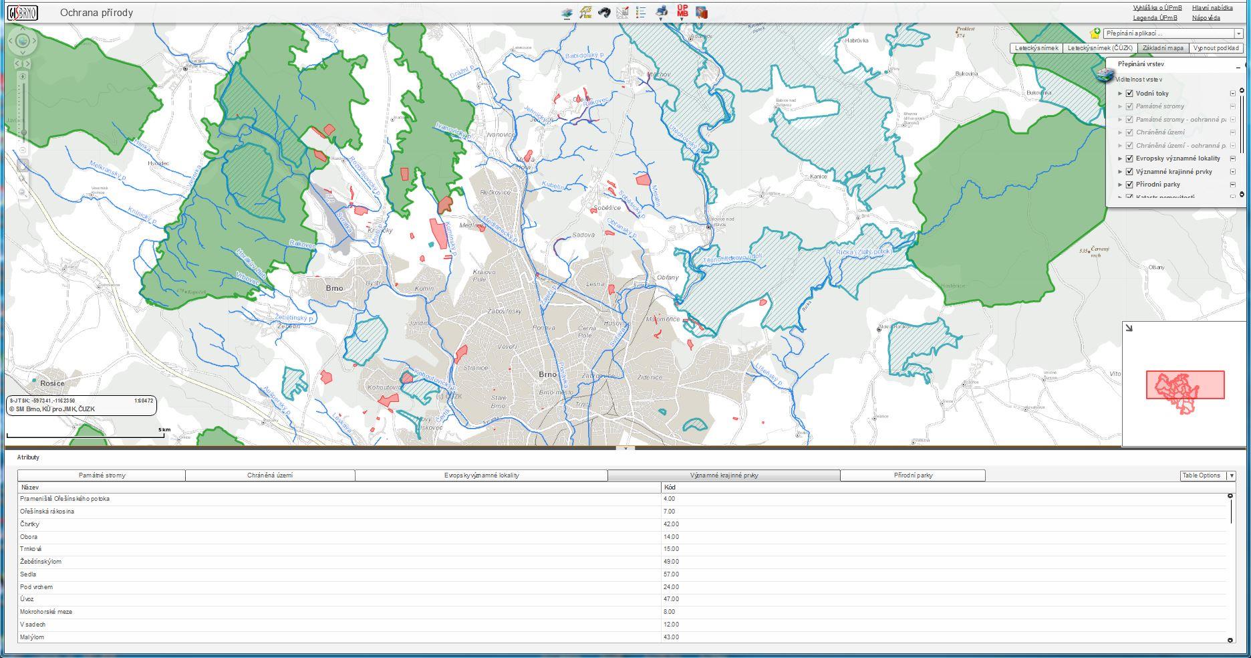
Task: Toggle Významné krajinné prvky checkbox
Action: click(x=1129, y=172)
